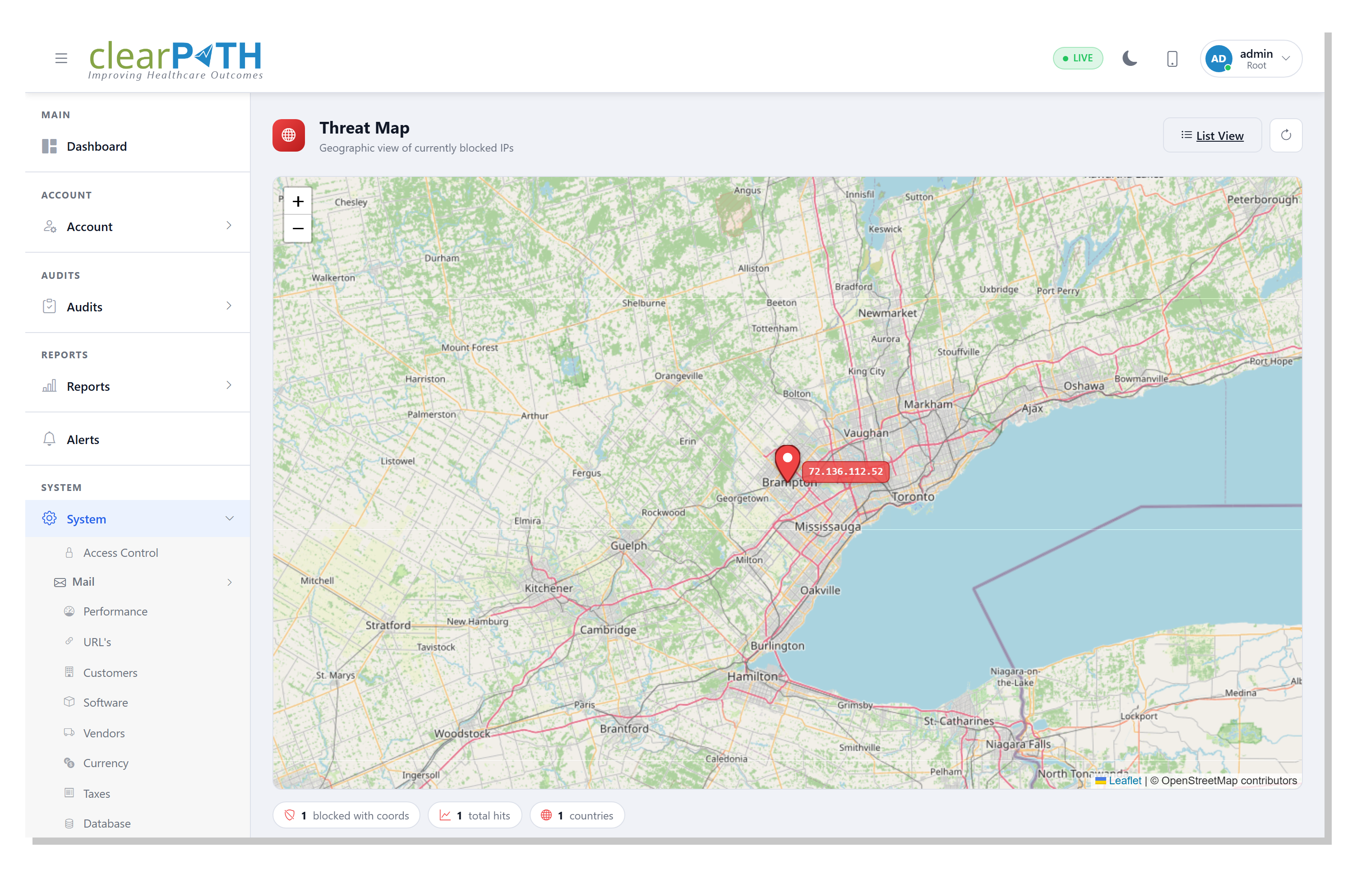Click the Software box icon

[x=69, y=702]
